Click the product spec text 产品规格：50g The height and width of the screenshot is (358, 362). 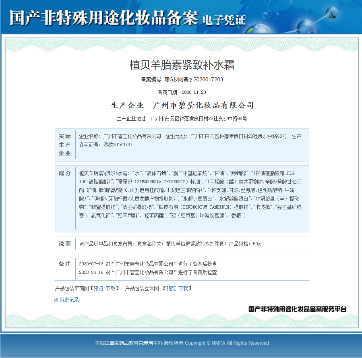tap(245, 244)
